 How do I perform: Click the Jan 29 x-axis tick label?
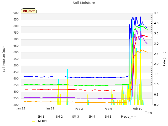[x=50, y=109]
